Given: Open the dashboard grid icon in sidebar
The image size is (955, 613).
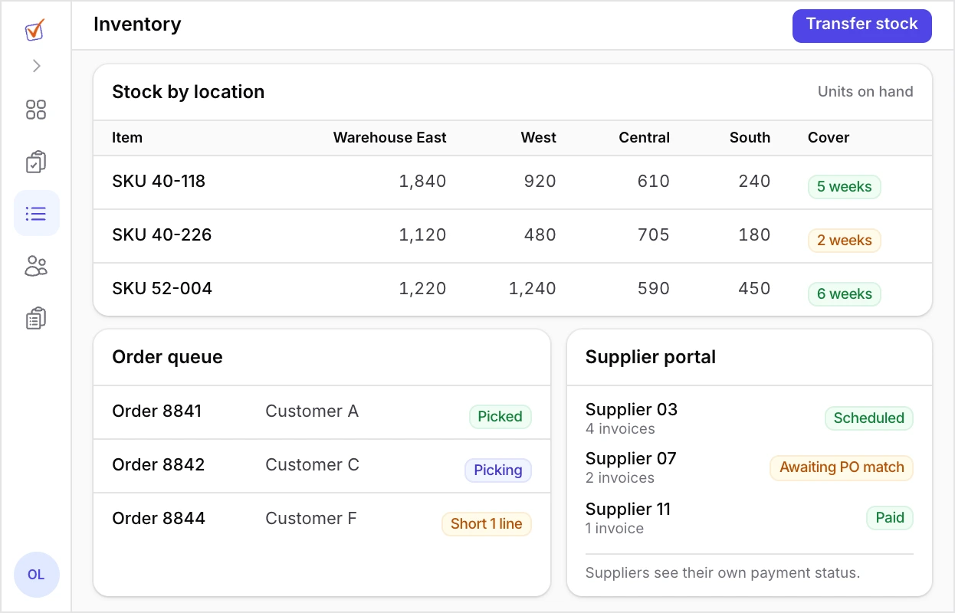Looking at the screenshot, I should click(36, 110).
